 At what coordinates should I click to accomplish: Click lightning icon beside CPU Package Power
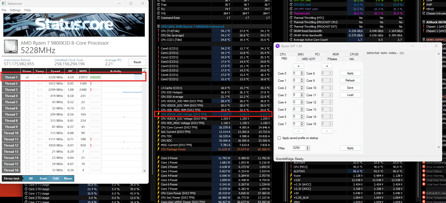158,149
